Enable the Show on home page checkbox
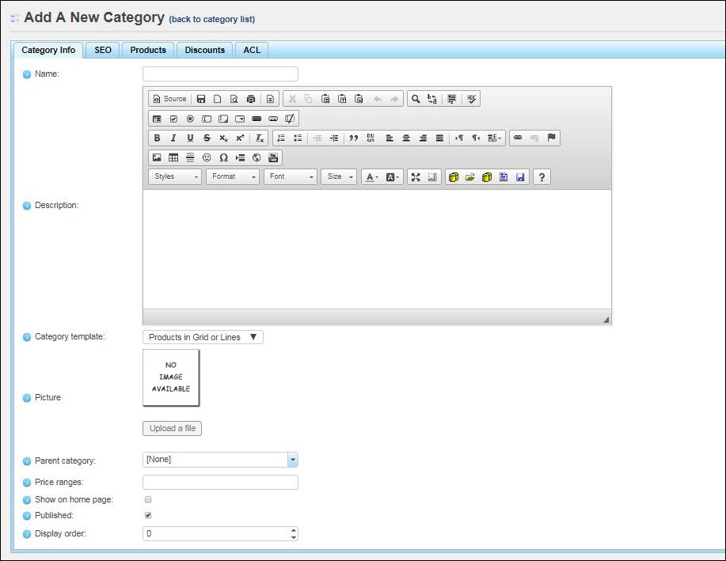The width and height of the screenshot is (726, 561). pos(148,500)
